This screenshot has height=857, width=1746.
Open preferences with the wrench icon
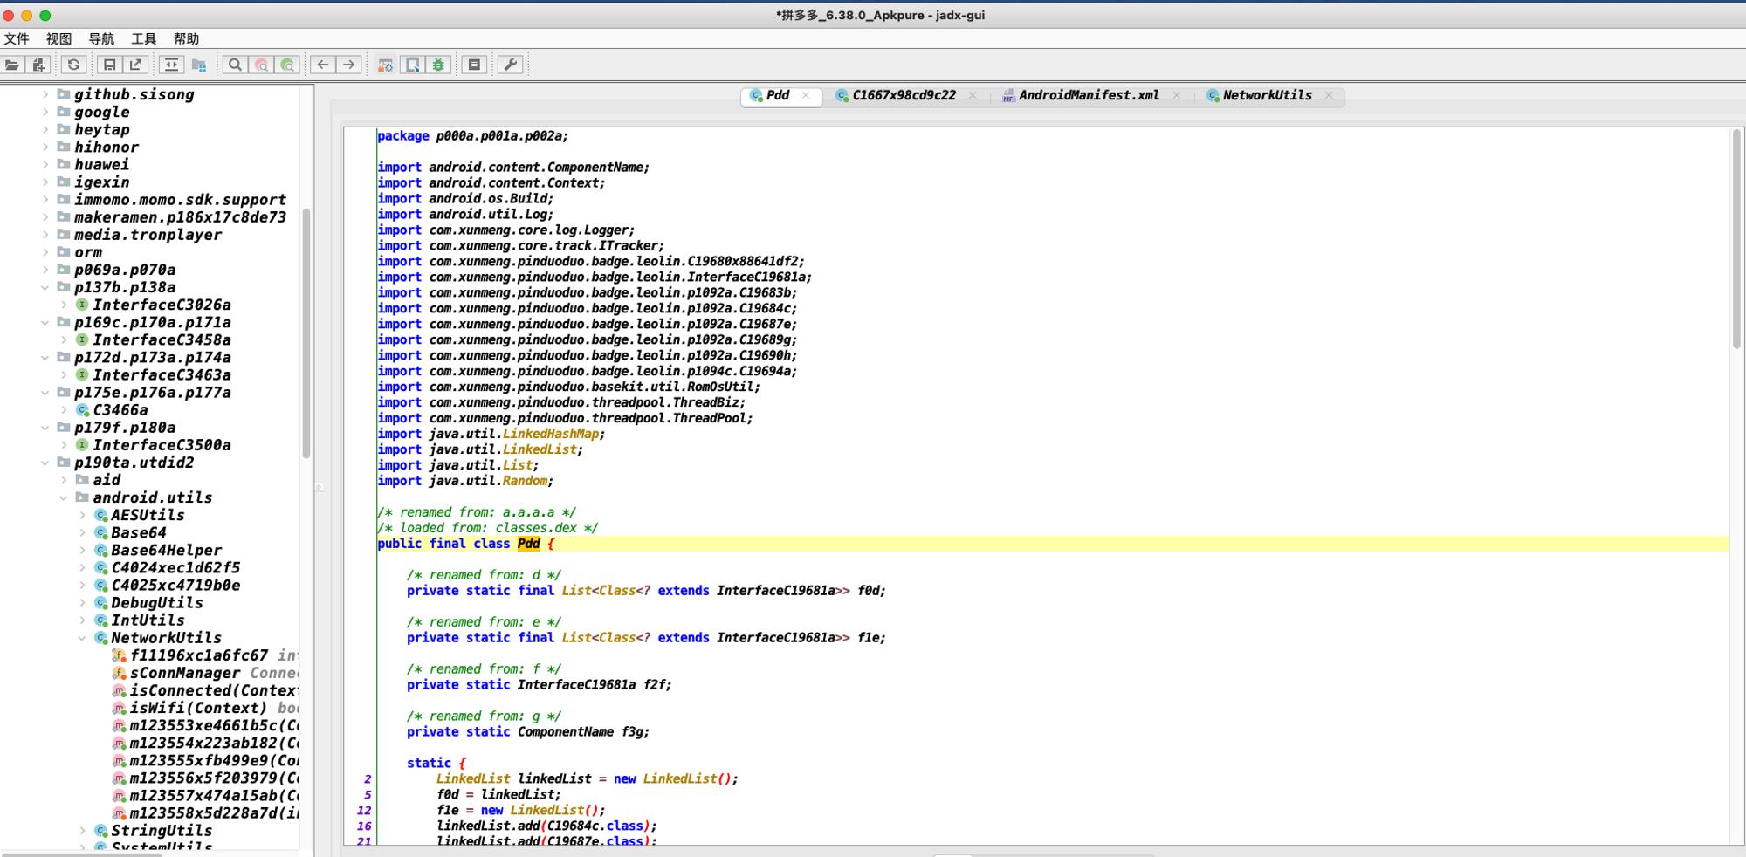(x=511, y=65)
